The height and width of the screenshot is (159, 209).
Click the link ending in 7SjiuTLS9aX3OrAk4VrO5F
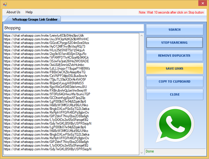tap(45, 79)
